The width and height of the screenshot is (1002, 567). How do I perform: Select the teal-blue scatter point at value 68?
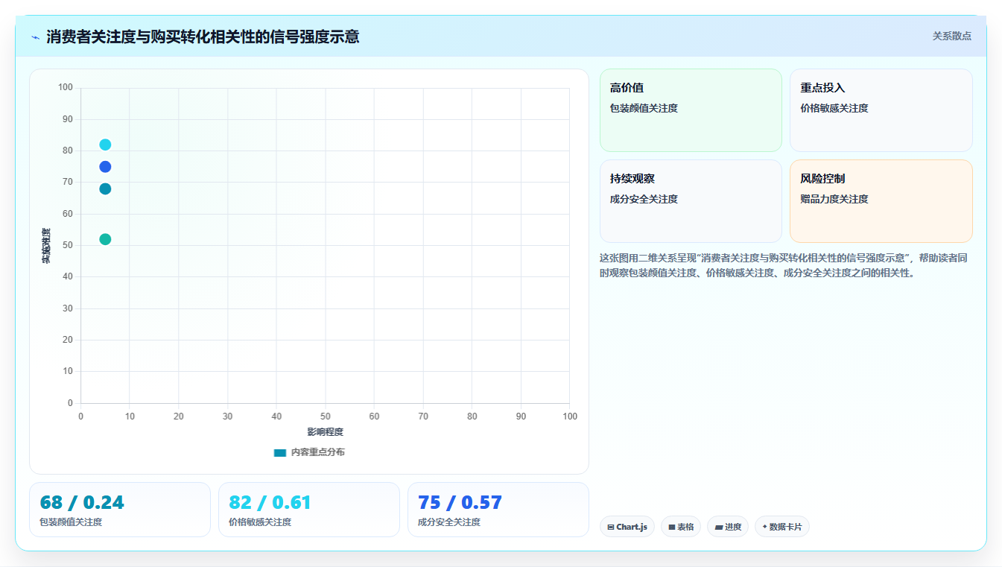[105, 189]
